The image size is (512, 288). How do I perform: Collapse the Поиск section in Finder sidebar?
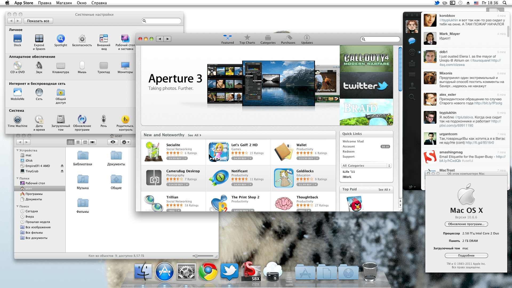18,206
